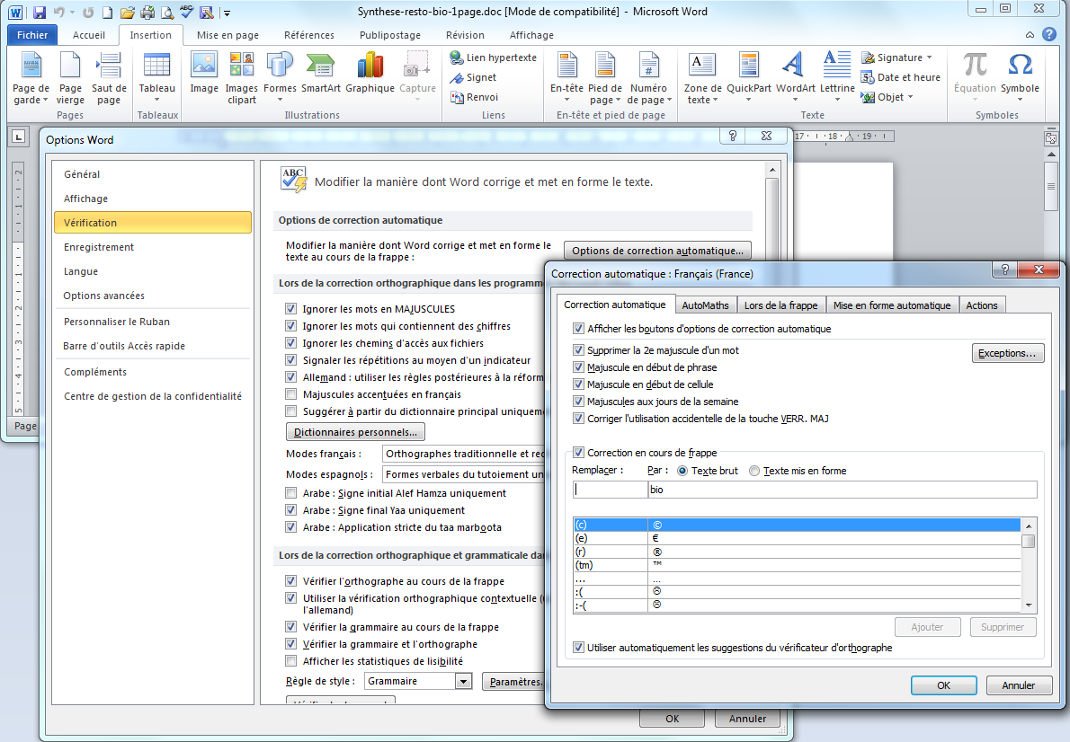Click the Image icon in Illustrations

point(204,66)
